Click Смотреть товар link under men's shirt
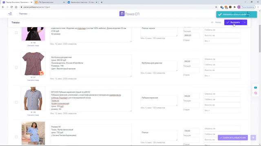 point(33,115)
